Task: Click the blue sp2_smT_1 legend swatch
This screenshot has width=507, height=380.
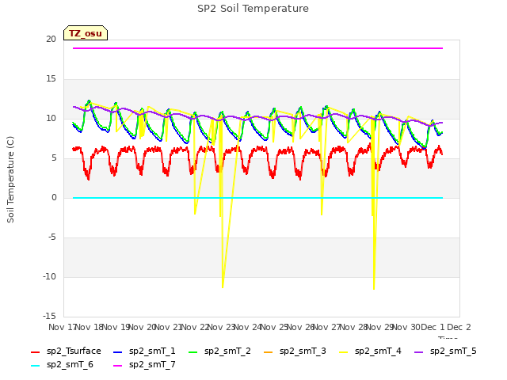Action: pyautogui.click(x=118, y=351)
